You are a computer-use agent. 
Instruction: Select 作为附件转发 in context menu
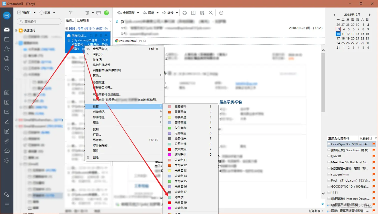click(x=124, y=65)
